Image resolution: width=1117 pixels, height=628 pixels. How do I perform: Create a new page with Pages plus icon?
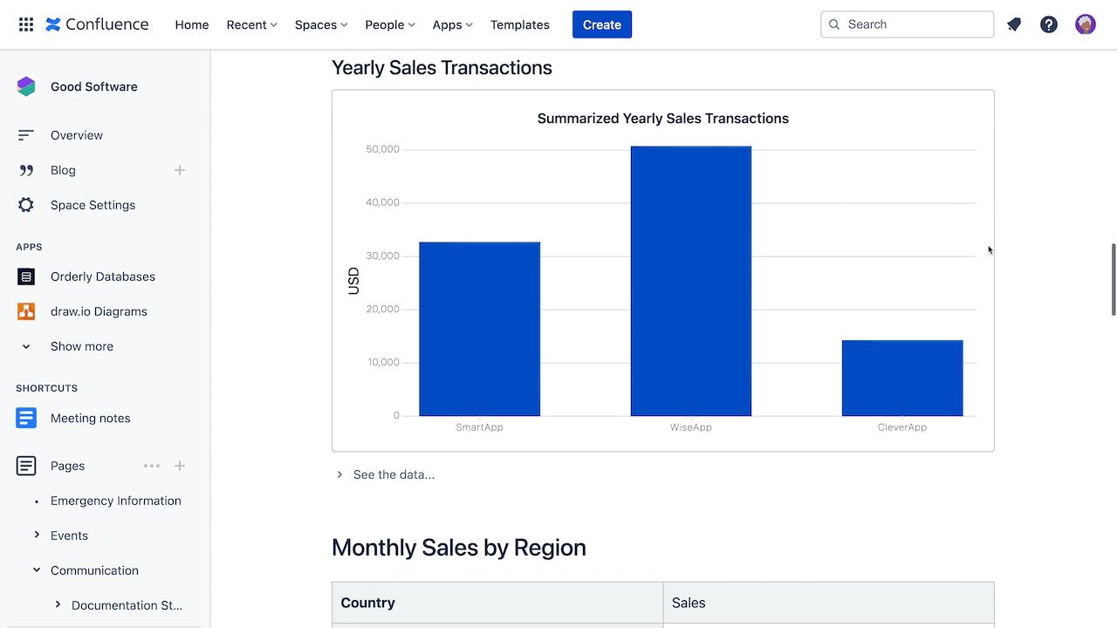(180, 466)
